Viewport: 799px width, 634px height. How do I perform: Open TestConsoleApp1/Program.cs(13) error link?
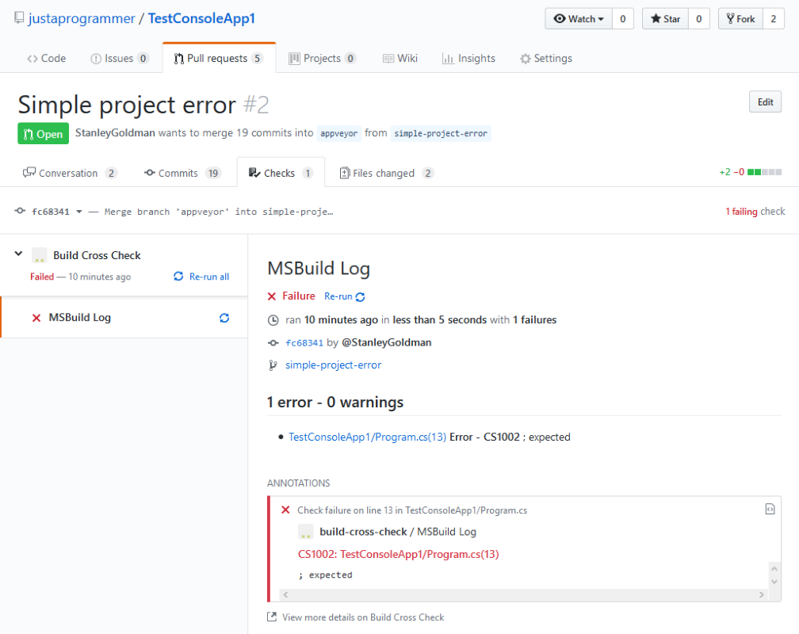[x=368, y=437]
